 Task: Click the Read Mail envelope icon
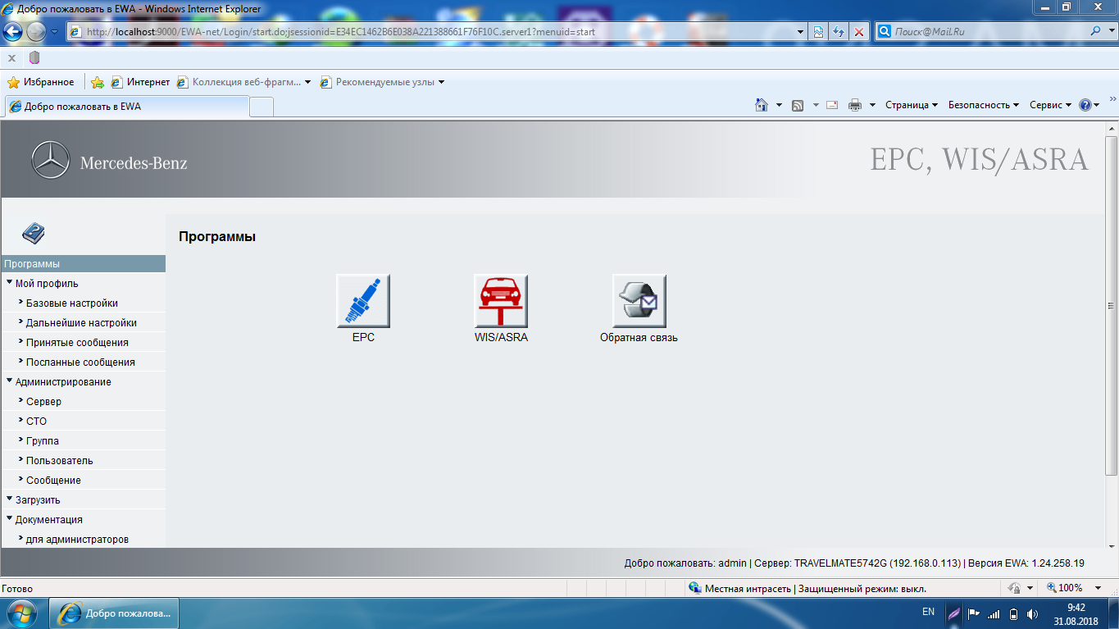[x=832, y=105]
